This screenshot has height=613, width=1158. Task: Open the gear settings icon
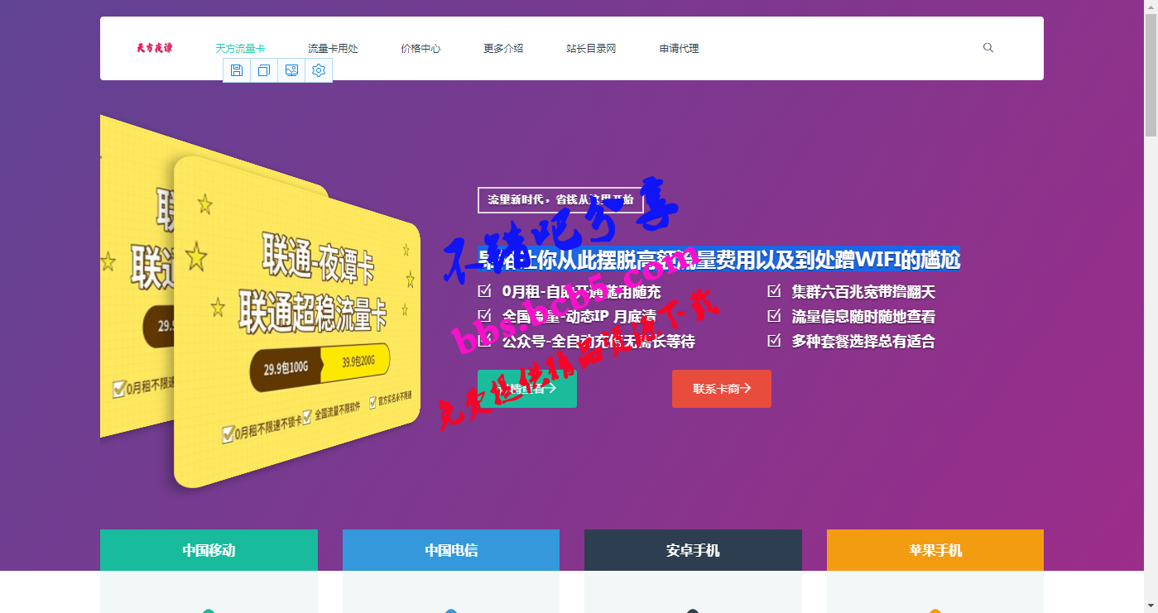[319, 70]
